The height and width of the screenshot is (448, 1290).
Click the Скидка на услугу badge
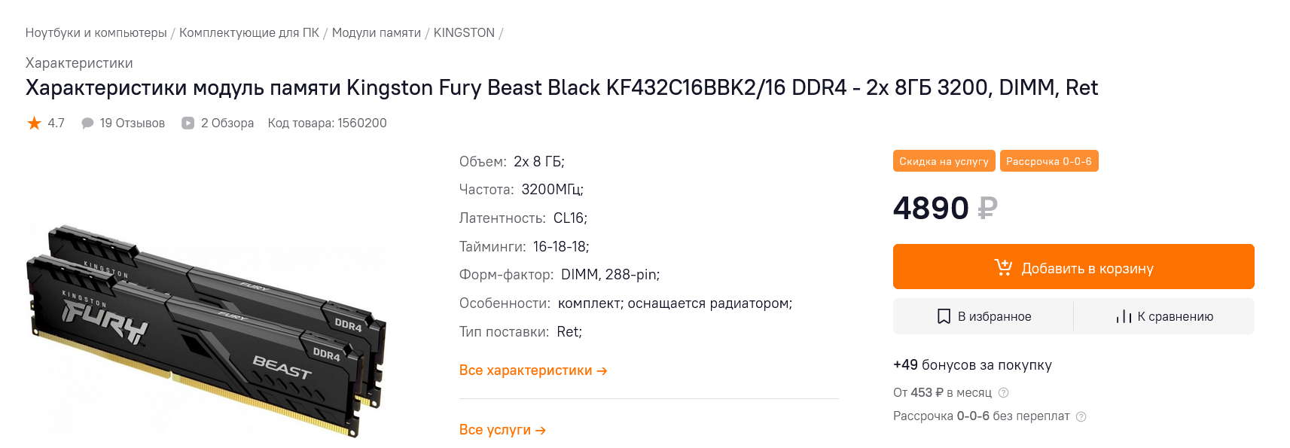coord(944,161)
